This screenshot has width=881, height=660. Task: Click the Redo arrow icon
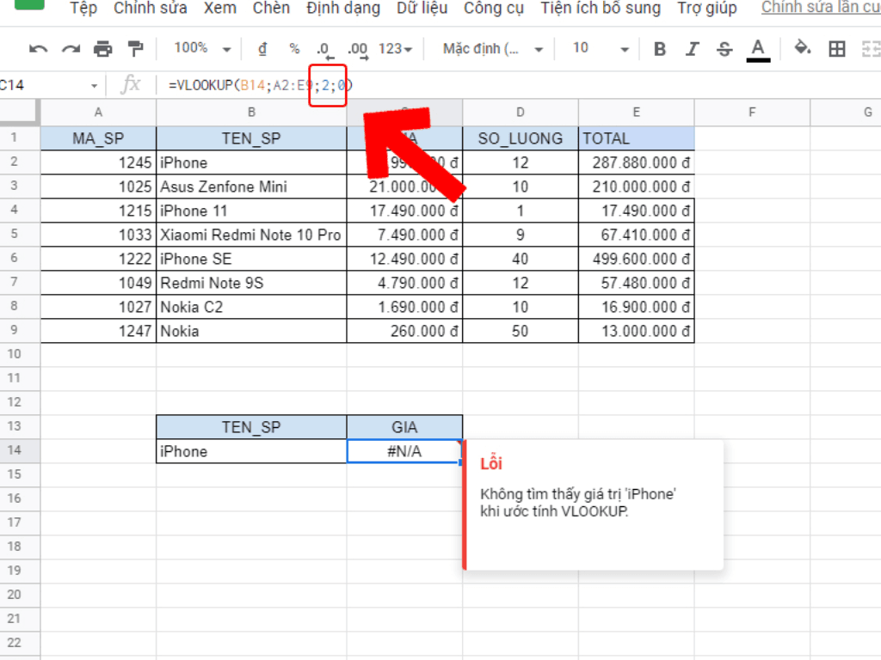click(71, 49)
